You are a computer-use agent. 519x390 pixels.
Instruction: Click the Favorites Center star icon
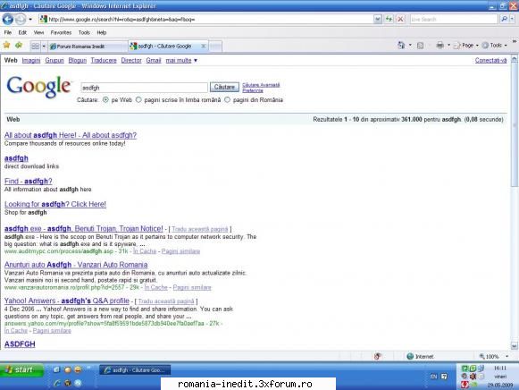pos(6,45)
